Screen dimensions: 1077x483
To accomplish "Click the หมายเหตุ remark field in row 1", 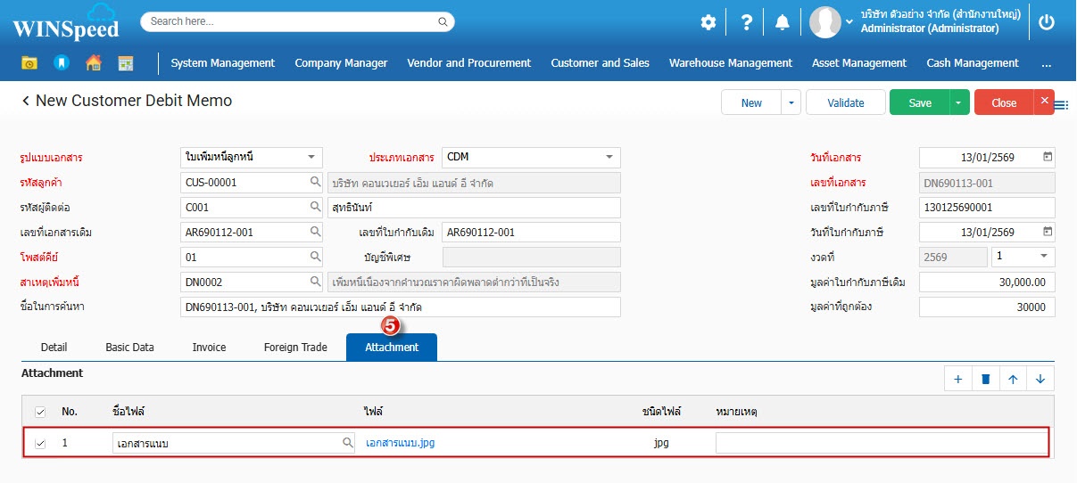I will click(x=881, y=443).
